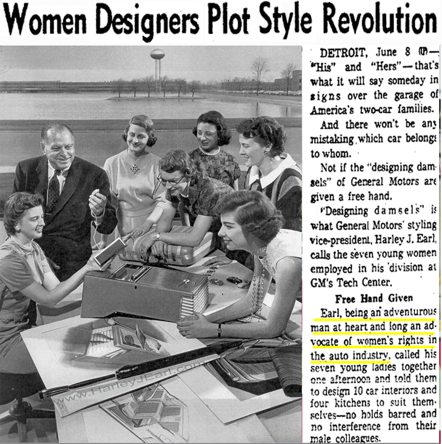Viewport: 442px width, 444px height.
Task: Click the line 'America's two-car families.'
Action: (372, 110)
